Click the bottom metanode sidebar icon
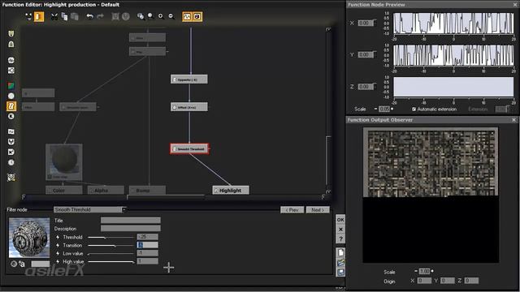 click(x=11, y=178)
